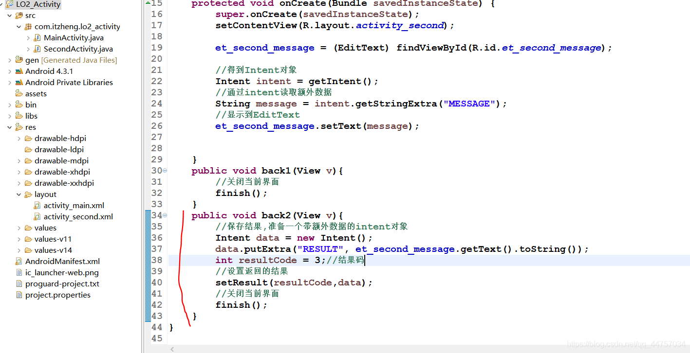Click the activity_main.xml file icon
Image resolution: width=690 pixels, height=353 pixels.
click(37, 206)
